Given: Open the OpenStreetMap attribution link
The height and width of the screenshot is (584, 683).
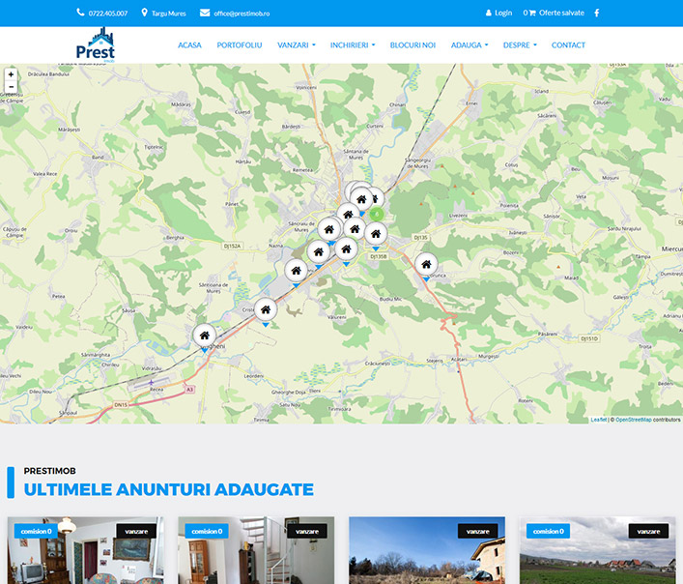Looking at the screenshot, I should (634, 420).
